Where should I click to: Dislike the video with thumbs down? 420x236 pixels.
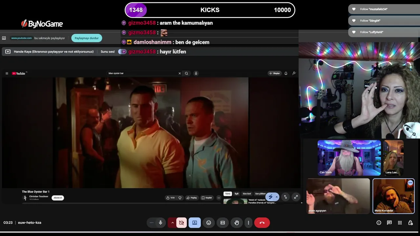click(180, 198)
